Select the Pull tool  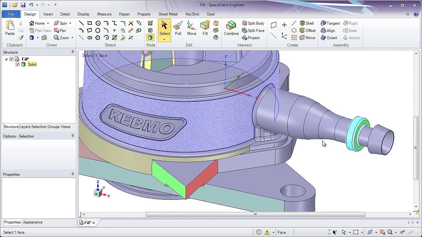(178, 28)
